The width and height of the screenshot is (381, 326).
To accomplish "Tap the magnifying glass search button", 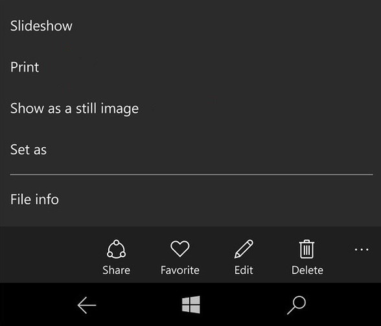I will 296,305.
